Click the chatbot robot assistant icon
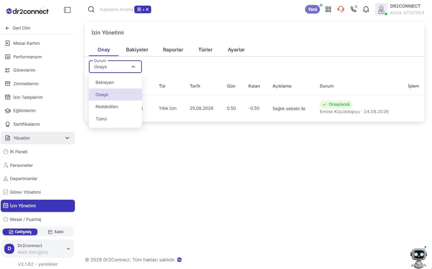Screen dimensions: 432x269 pyautogui.click(x=418, y=257)
